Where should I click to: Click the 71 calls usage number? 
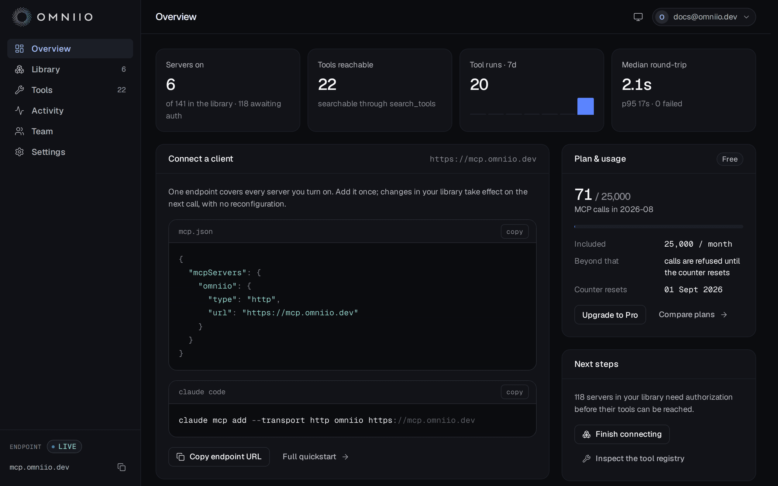point(583,194)
